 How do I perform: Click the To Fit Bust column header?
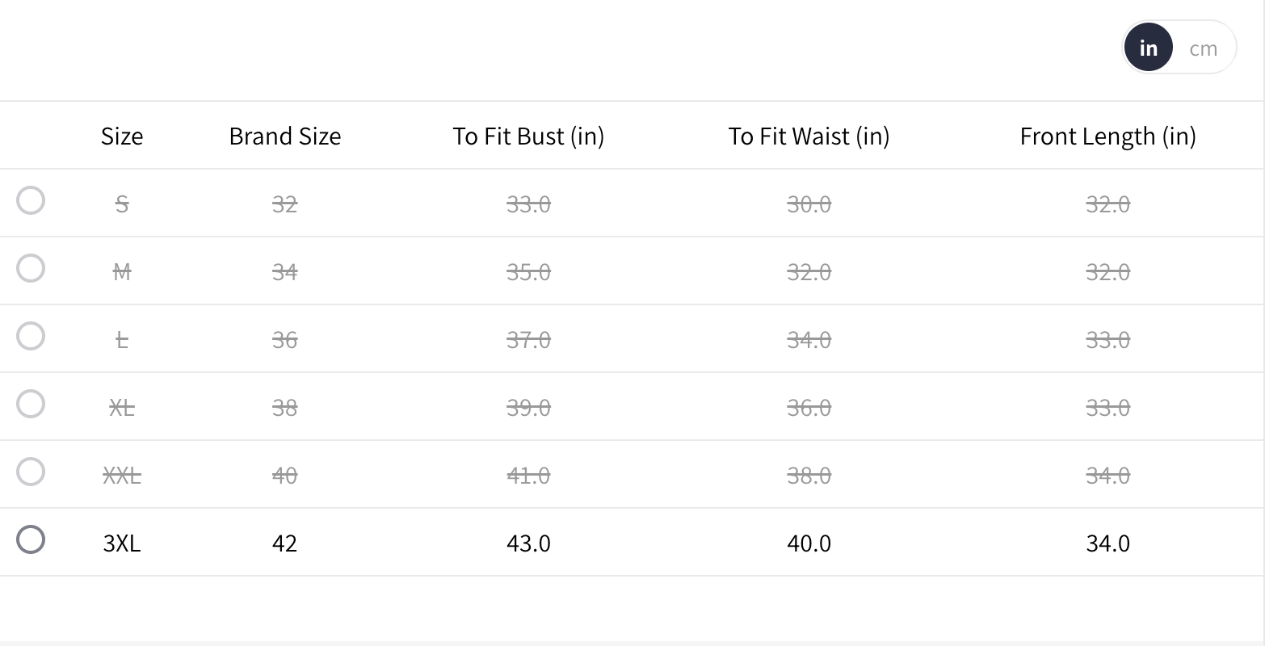point(528,136)
